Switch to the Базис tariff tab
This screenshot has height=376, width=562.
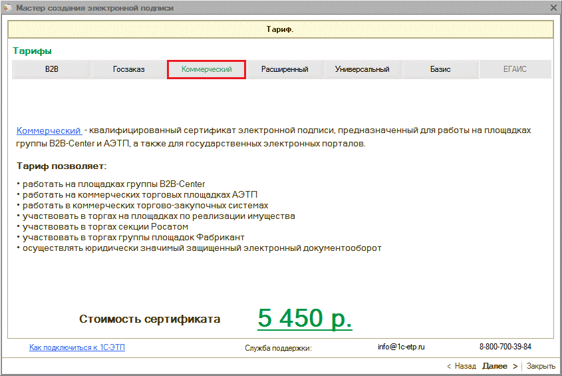(440, 69)
